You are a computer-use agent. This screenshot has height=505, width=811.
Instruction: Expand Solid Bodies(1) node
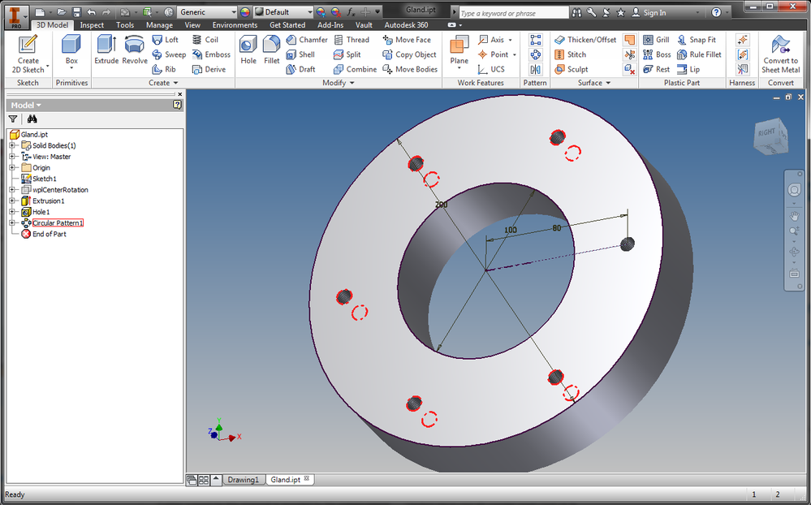(x=12, y=145)
